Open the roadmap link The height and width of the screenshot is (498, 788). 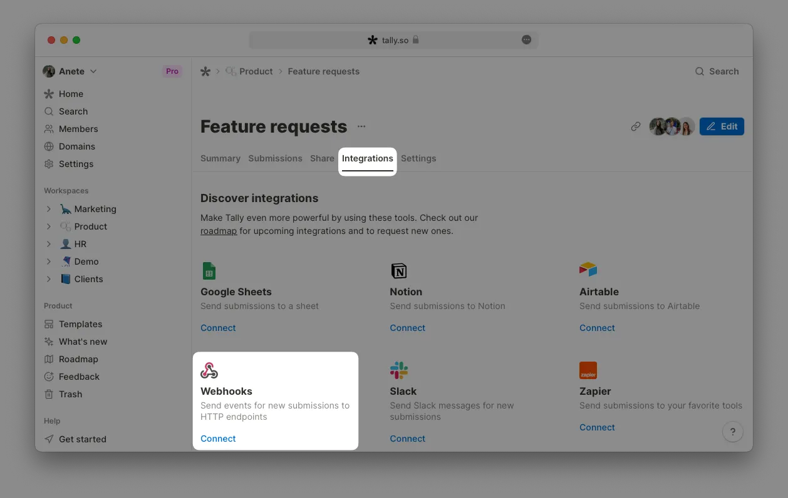pyautogui.click(x=219, y=231)
